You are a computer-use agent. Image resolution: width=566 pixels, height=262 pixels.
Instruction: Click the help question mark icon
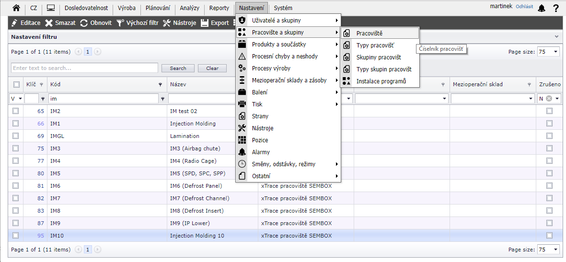tap(556, 8)
